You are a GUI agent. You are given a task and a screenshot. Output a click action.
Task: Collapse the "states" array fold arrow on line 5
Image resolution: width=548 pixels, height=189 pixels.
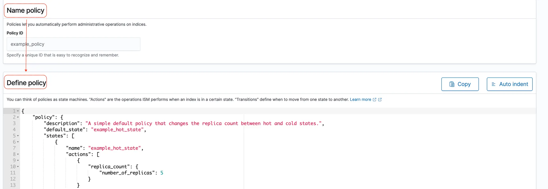coord(18,136)
